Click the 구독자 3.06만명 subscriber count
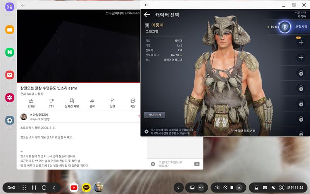The height and width of the screenshot is (194, 310). click(x=40, y=119)
